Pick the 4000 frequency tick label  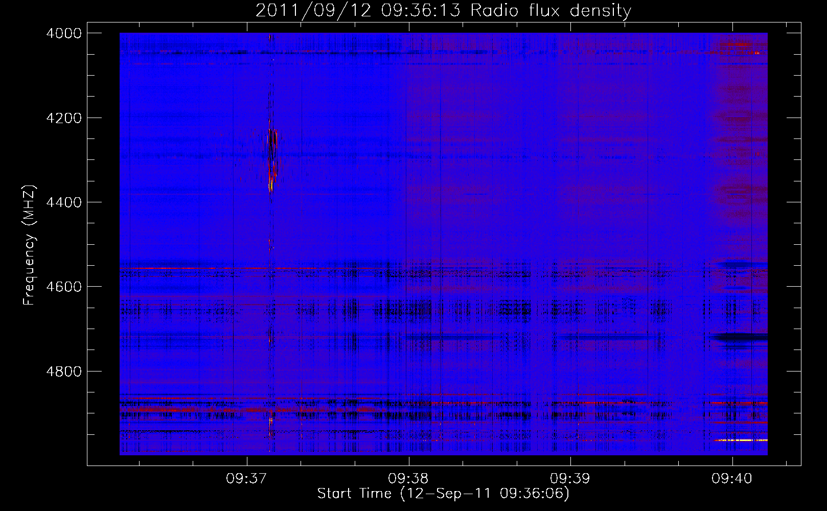(64, 33)
